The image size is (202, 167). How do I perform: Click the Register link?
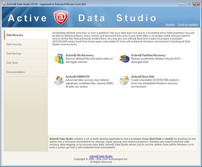coord(170,25)
